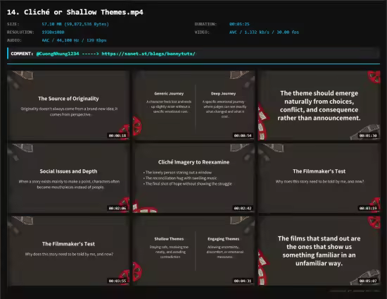Open the Social Issues and Depth thumbnail
387x299 pixels.
tap(68, 178)
